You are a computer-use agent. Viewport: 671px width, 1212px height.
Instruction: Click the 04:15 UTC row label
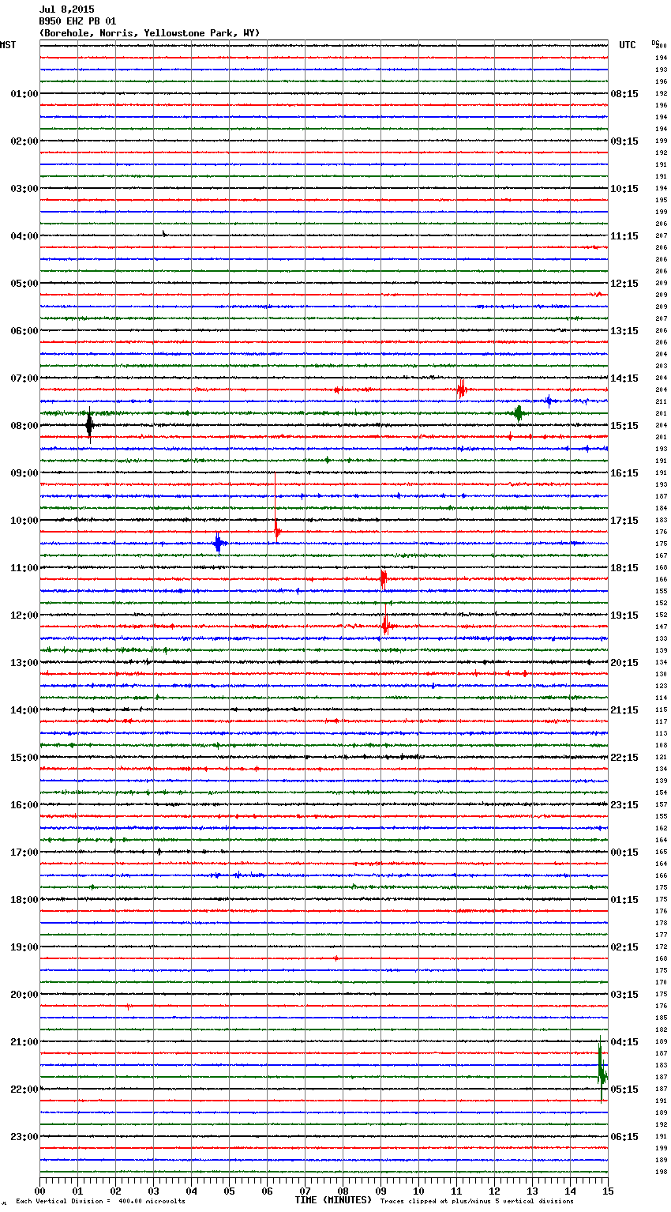pyautogui.click(x=624, y=1042)
